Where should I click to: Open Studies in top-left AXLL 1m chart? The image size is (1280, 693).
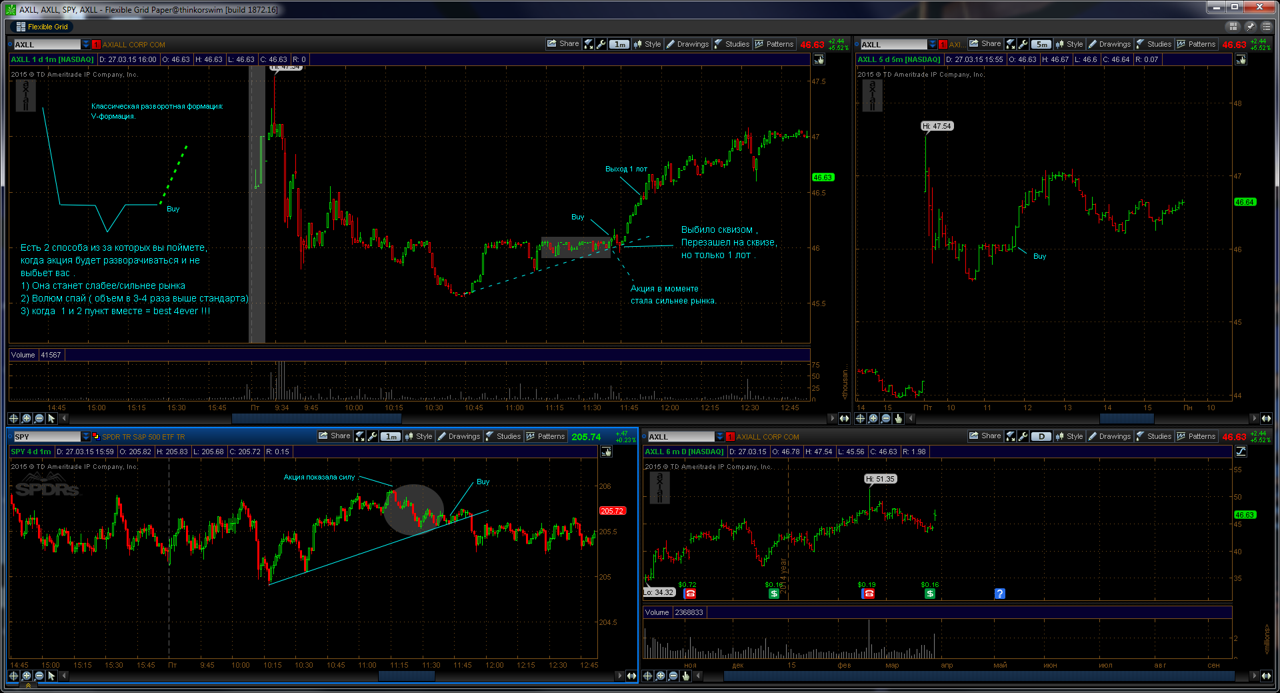point(731,44)
